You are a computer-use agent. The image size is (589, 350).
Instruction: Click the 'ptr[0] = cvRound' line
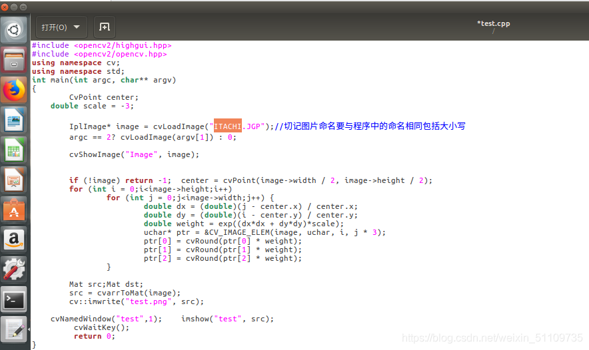[x=223, y=241]
